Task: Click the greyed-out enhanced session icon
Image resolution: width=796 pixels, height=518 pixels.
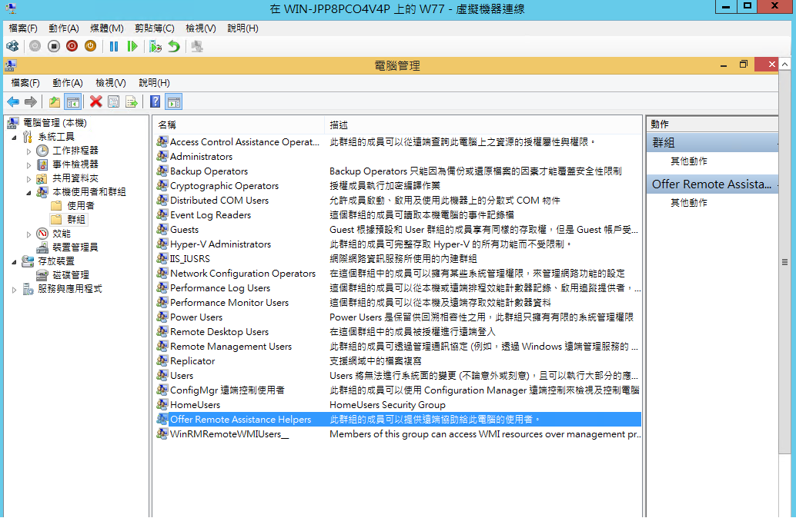Action: (x=197, y=47)
